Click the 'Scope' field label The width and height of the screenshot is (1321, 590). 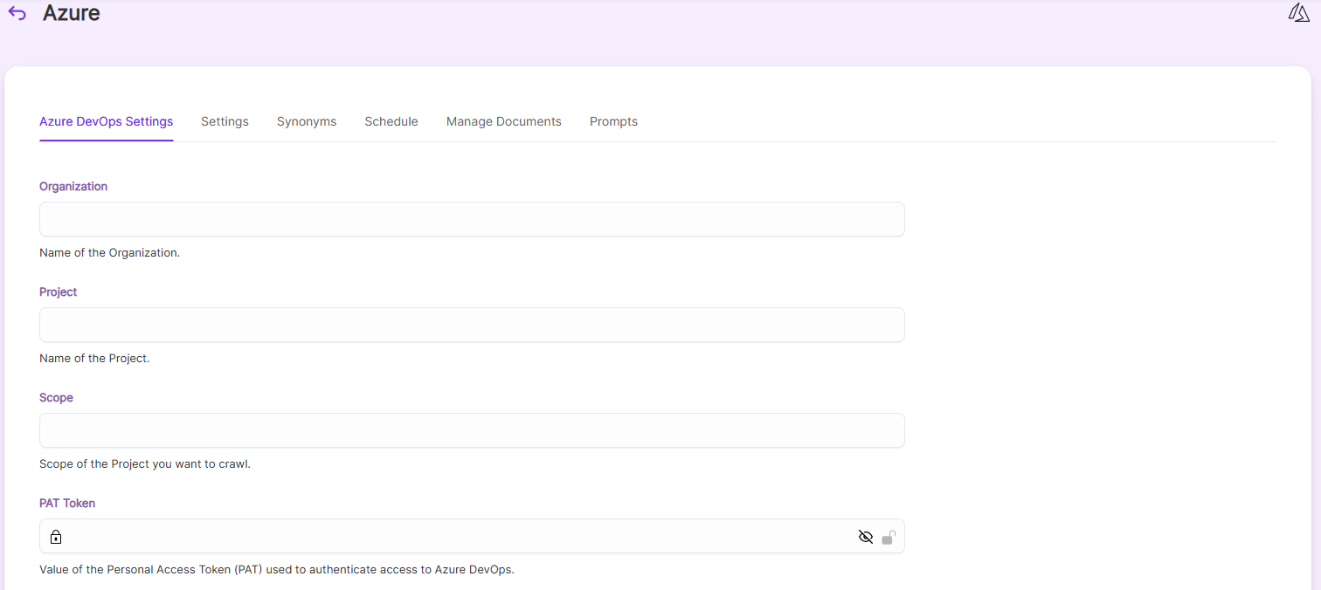pyautogui.click(x=57, y=397)
